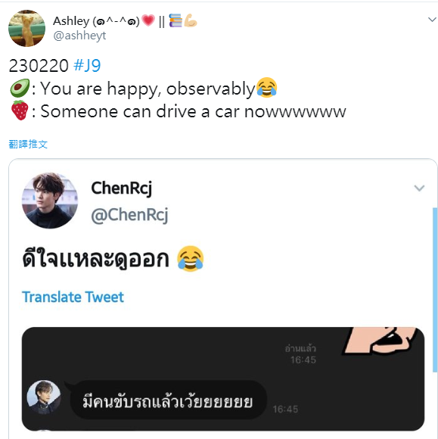
Task: Expand the quoted tweet options chevron
Action: point(419,188)
